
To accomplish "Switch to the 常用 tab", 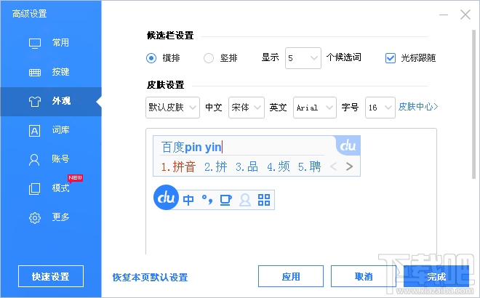I will click(x=51, y=44).
